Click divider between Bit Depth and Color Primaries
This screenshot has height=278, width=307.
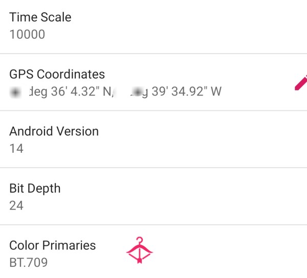[153, 225]
